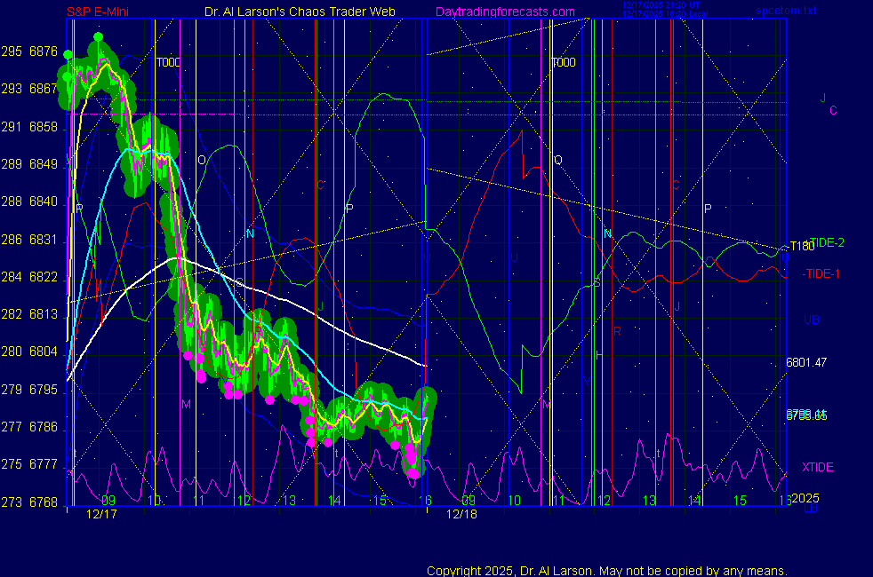This screenshot has width=873, height=577.
Task: Click the magenta C marker on right margin
Action: [x=833, y=111]
